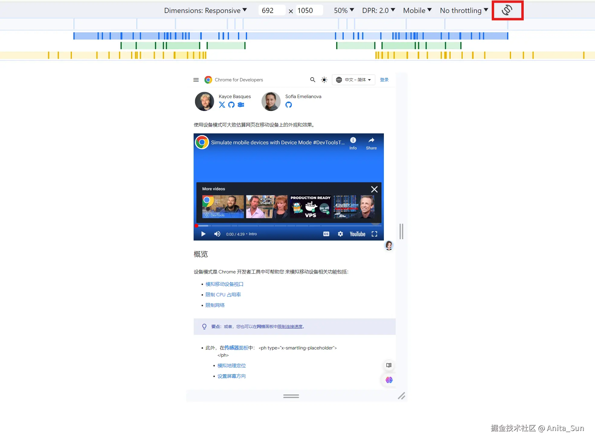
Task: Click the 模拟移动设备视口 link
Action: pyautogui.click(x=224, y=284)
